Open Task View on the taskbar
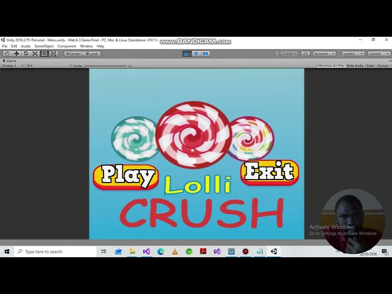 coord(104,252)
